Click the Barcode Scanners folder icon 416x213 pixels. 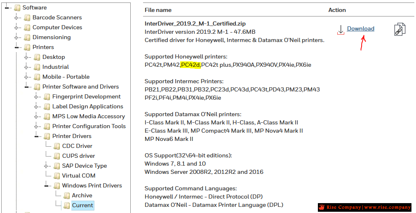coord(27,18)
